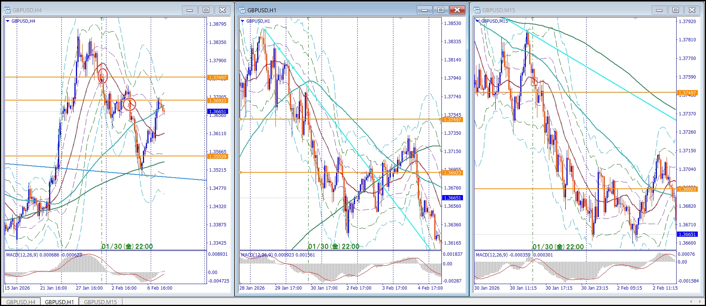Image resolution: width=706 pixels, height=306 pixels.
Task: Click the GBPUSD,M15 window chart icon
Action: tap(477, 10)
